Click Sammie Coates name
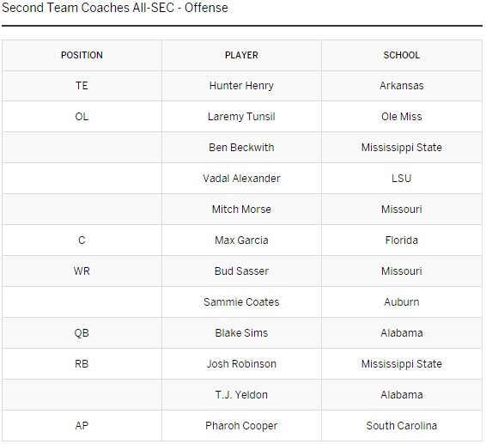Viewport: 486px width, 444px height. pyautogui.click(x=241, y=302)
